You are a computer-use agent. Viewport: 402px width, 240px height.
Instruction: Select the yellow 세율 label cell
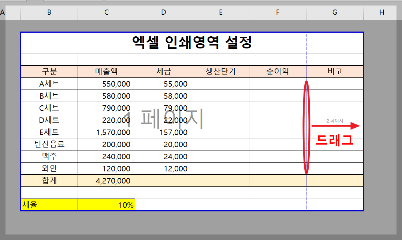(x=48, y=205)
